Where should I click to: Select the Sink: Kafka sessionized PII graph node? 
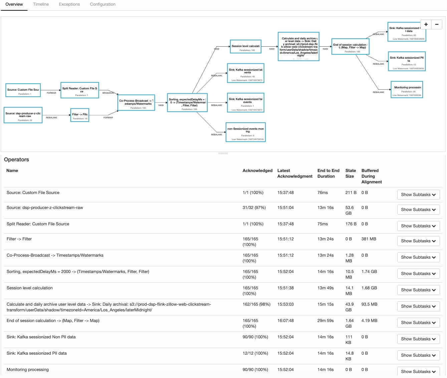(407, 61)
